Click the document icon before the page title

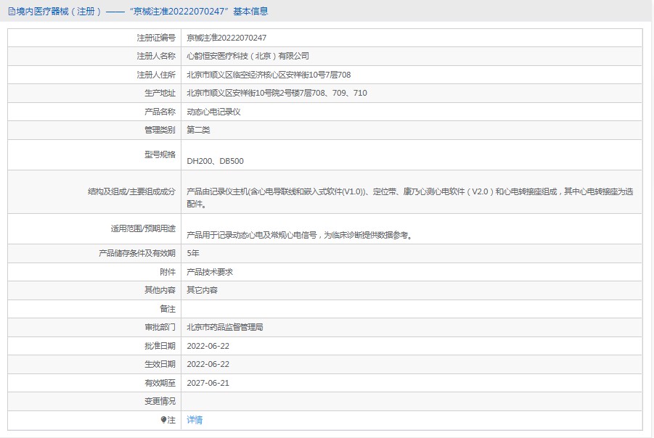point(11,11)
